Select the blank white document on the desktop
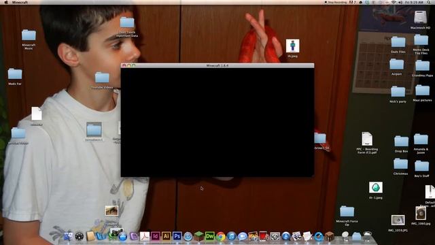435x245 pixels. pos(37,114)
